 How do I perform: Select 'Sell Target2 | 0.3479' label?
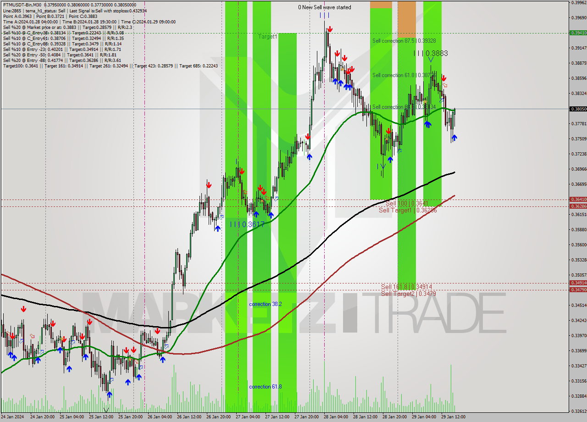[x=409, y=294]
